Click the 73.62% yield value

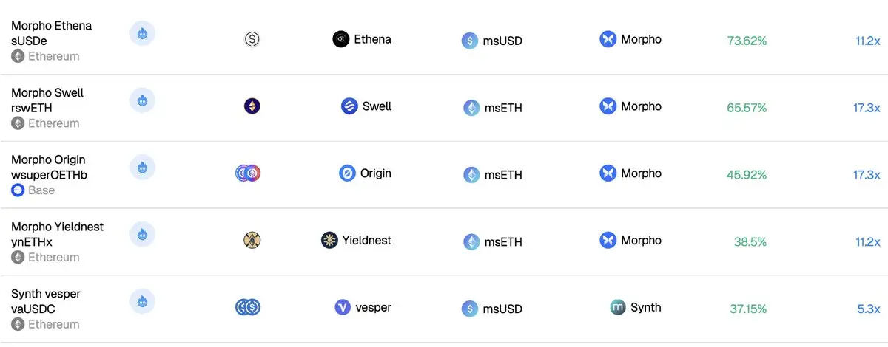click(747, 41)
